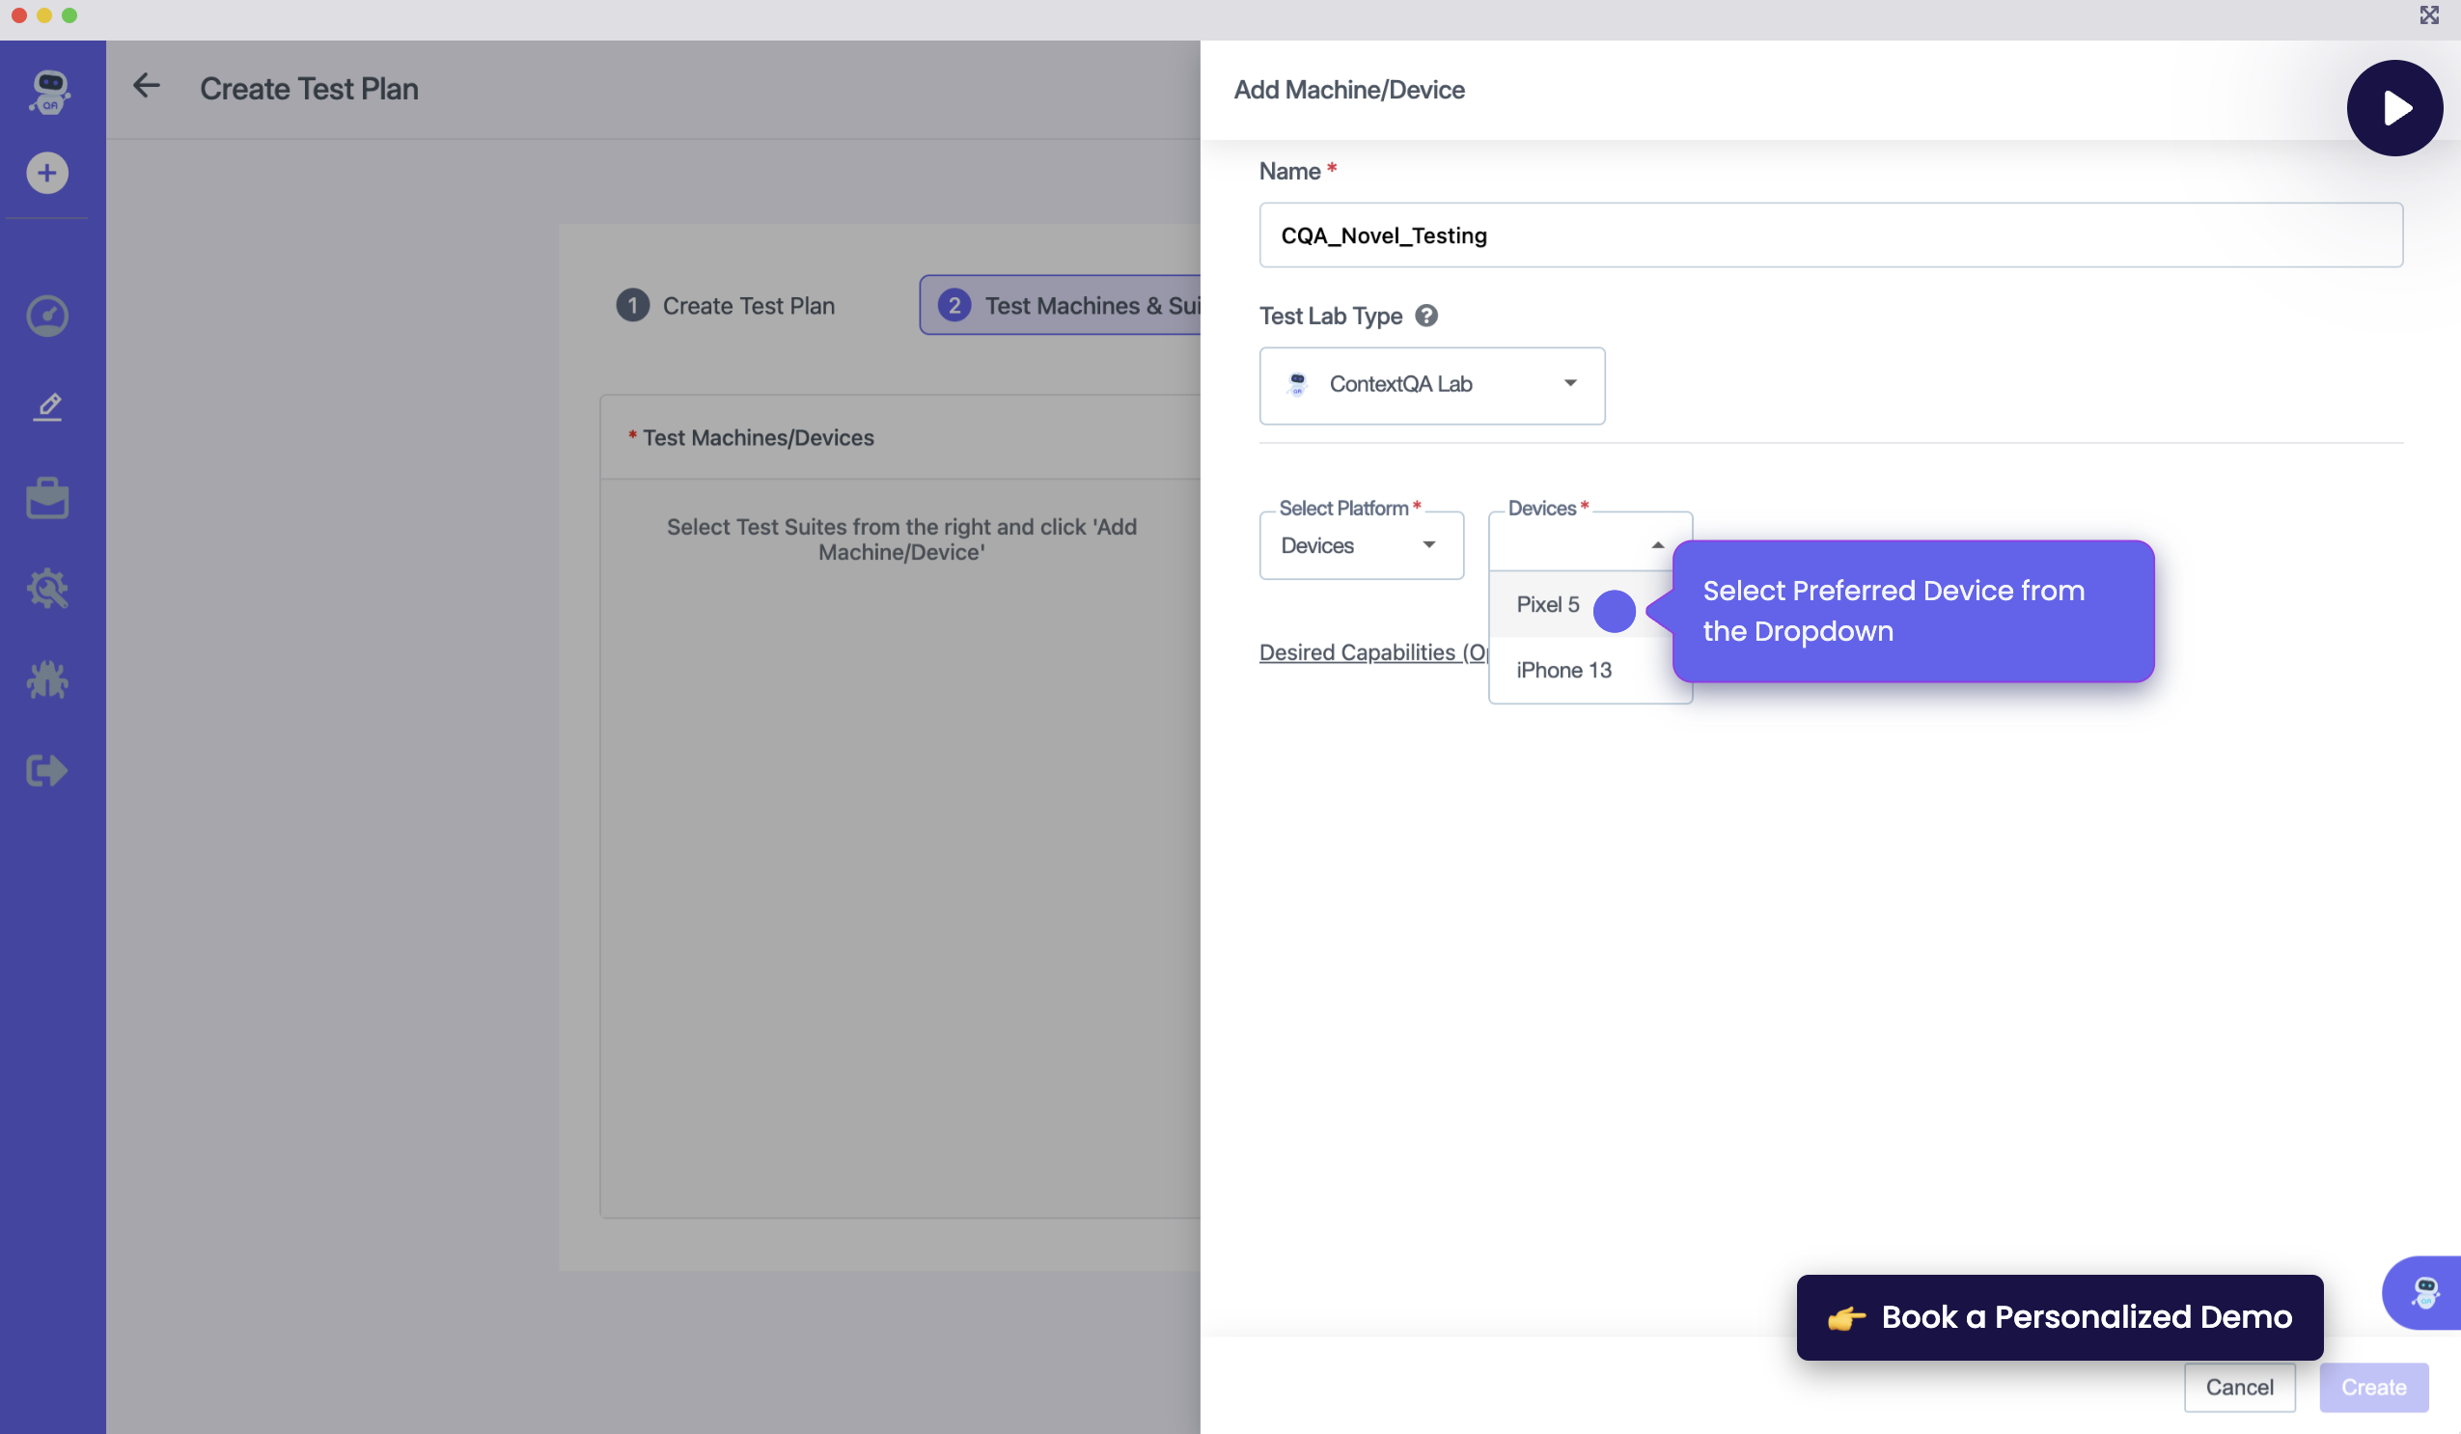
Task: Click the plus add icon in sidebar
Action: click(x=47, y=173)
